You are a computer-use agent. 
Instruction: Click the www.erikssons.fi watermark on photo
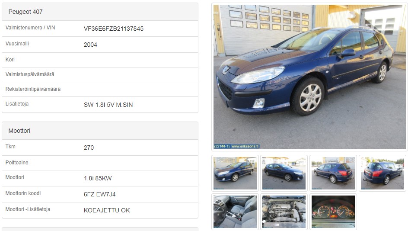coord(245,146)
